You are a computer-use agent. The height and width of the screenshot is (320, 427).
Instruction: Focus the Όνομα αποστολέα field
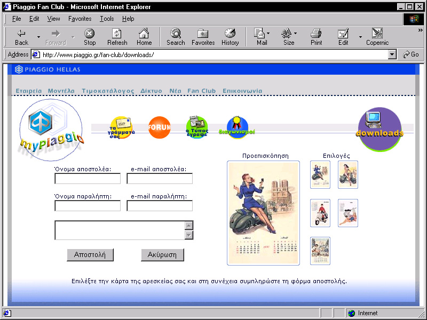pos(88,179)
